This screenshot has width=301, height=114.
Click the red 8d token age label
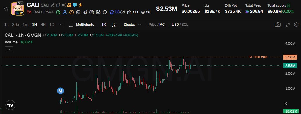click(29, 12)
